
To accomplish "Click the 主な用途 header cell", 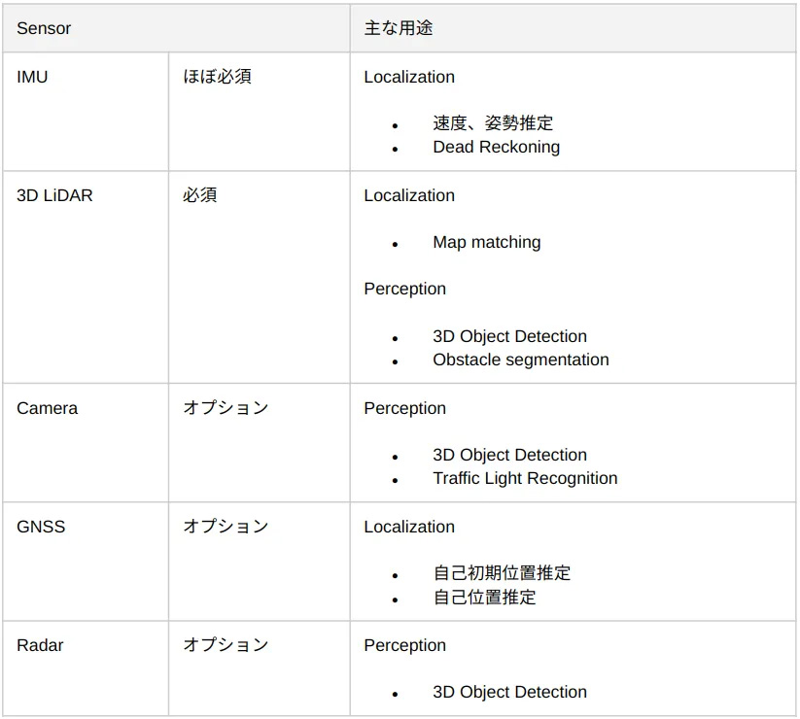I will click(573, 28).
